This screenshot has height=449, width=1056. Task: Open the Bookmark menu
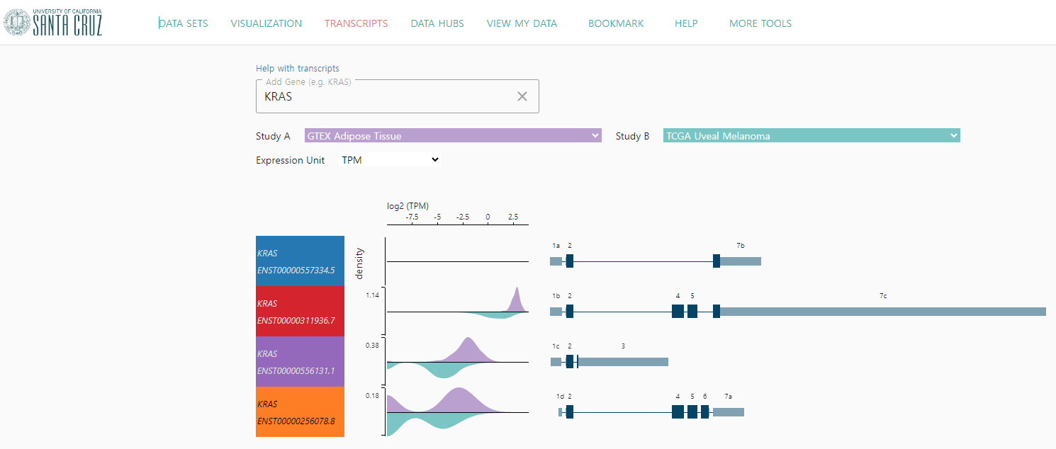click(x=616, y=23)
